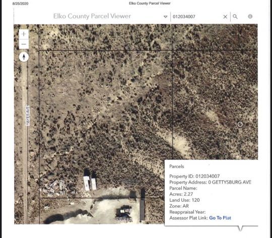Select the white trailers on the map
Image resolution: width=272 pixels, height=238 pixels.
coord(90,183)
